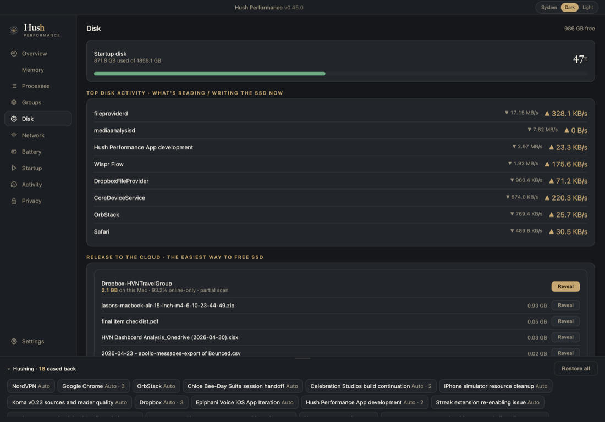The image size is (605, 422).
Task: Click the Startup disk heading
Action: [110, 54]
